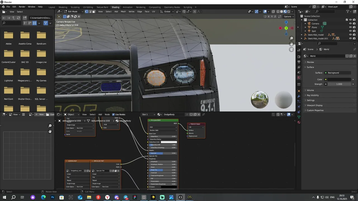Click zoom magnifier in 3D viewport

coord(291,38)
